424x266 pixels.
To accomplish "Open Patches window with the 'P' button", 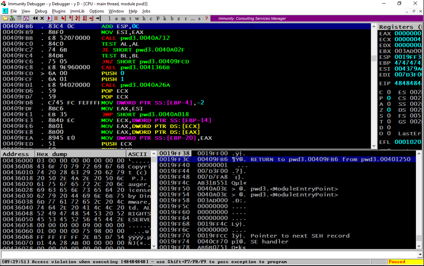I will tap(158, 18).
